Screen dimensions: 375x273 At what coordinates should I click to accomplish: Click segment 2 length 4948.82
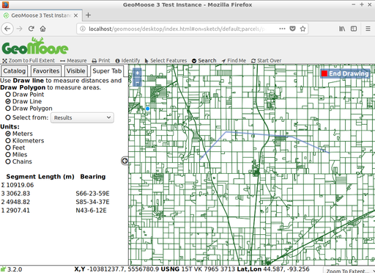click(x=18, y=202)
